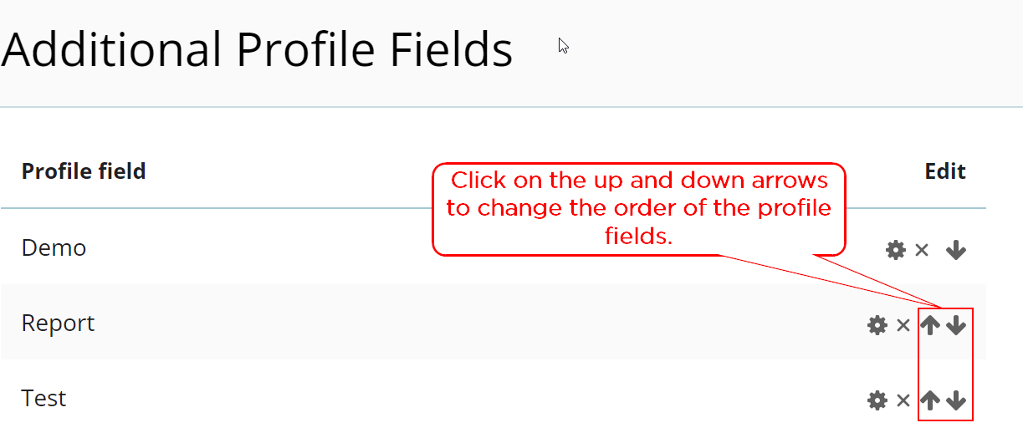Open settings gear for Test field
The width and height of the screenshot is (1023, 433).
tap(877, 400)
